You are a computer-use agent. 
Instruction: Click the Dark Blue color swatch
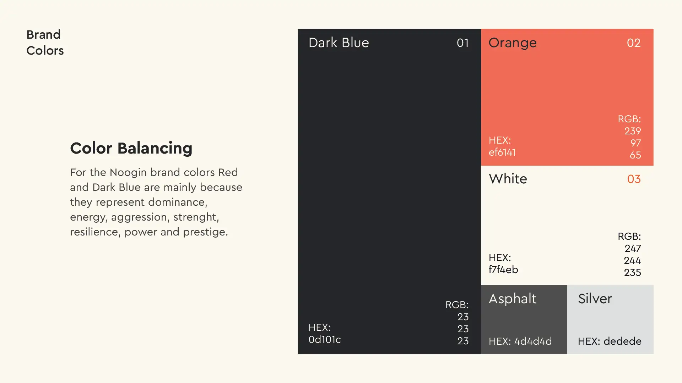(x=389, y=191)
